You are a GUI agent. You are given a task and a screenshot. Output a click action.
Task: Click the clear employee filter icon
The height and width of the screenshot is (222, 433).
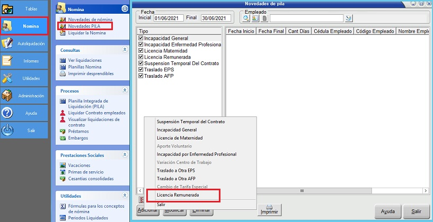(348, 18)
